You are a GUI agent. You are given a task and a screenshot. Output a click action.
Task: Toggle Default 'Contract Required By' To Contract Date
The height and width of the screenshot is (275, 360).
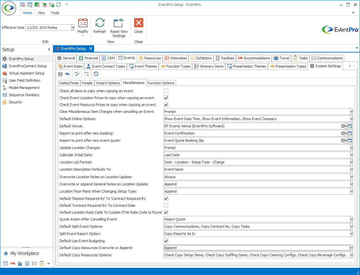coord(166,205)
